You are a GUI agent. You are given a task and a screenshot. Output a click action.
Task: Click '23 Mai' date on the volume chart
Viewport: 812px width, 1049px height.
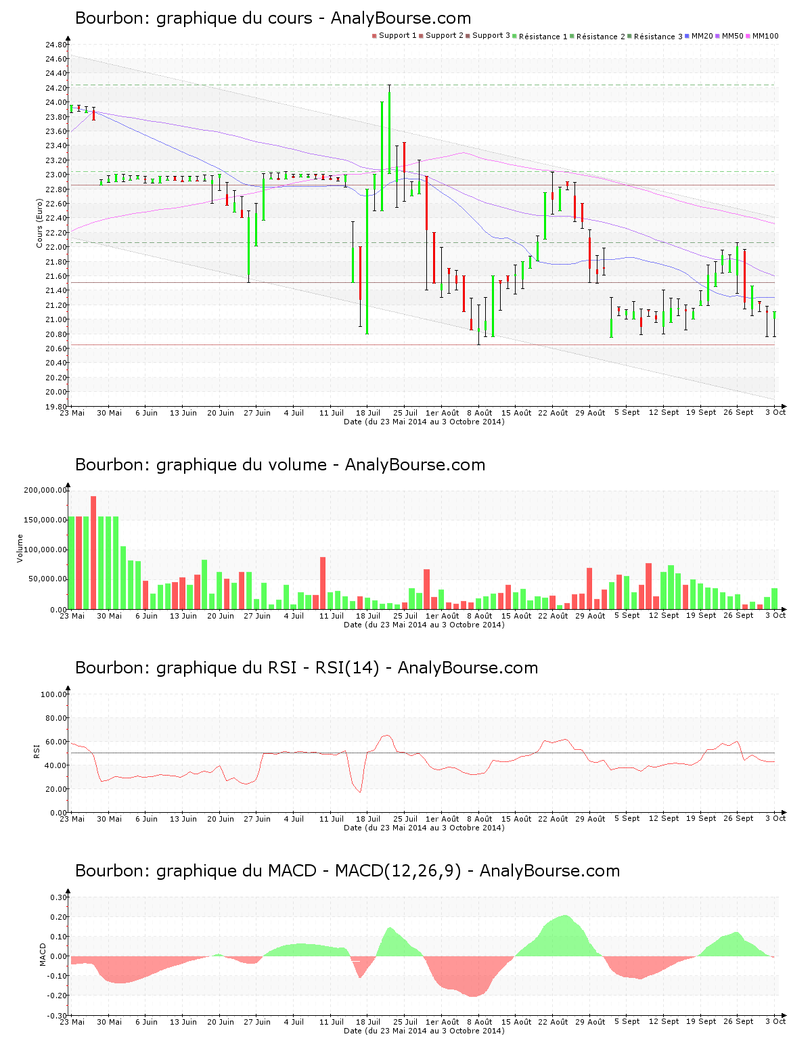pyautogui.click(x=72, y=616)
